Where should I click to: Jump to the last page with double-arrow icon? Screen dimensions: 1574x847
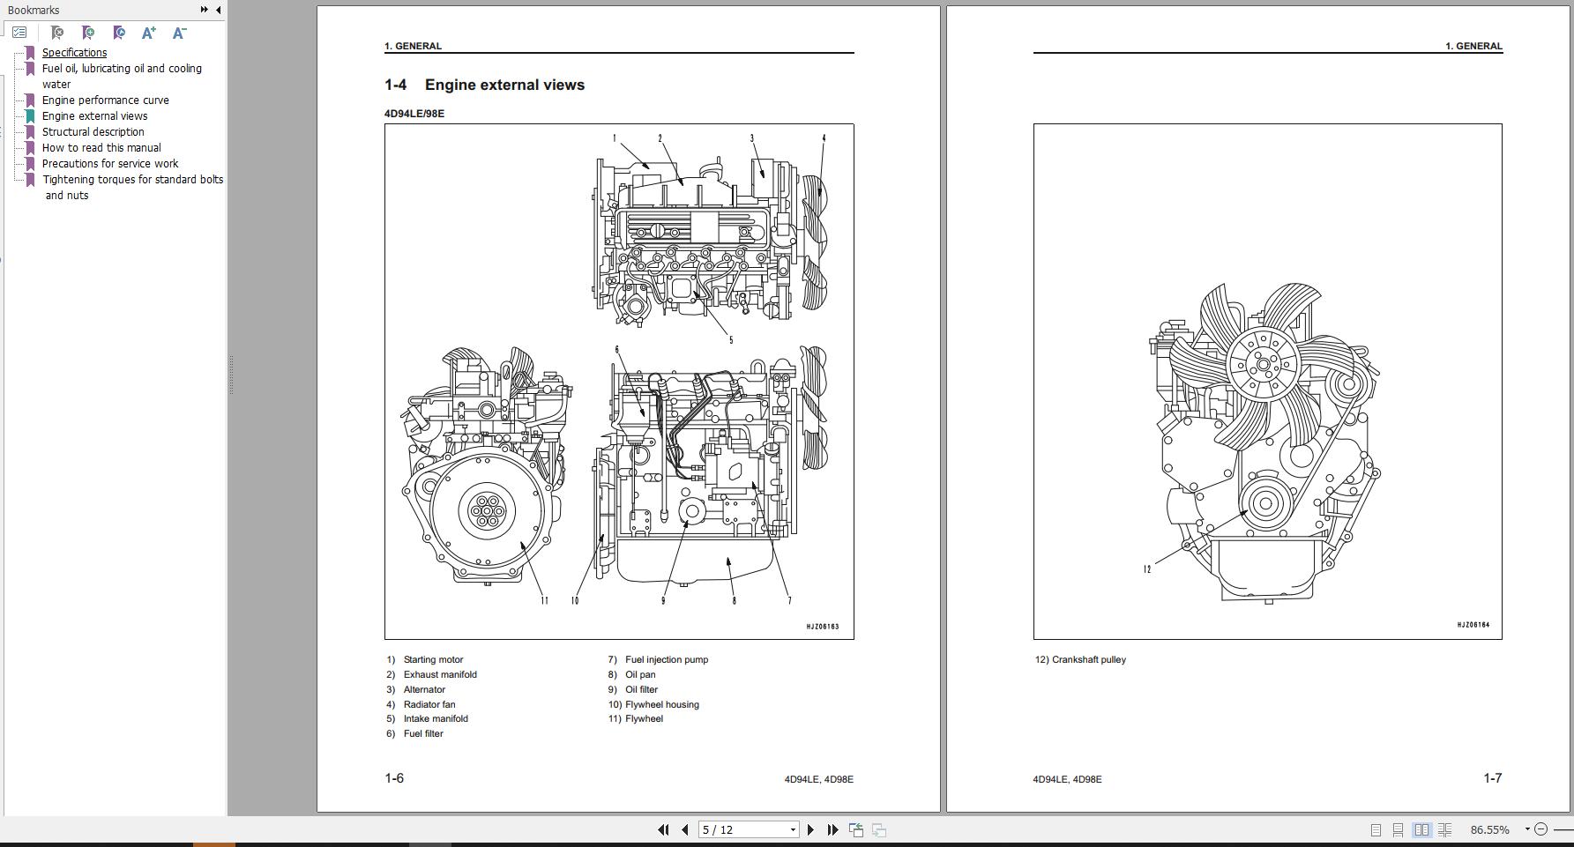coord(833,829)
